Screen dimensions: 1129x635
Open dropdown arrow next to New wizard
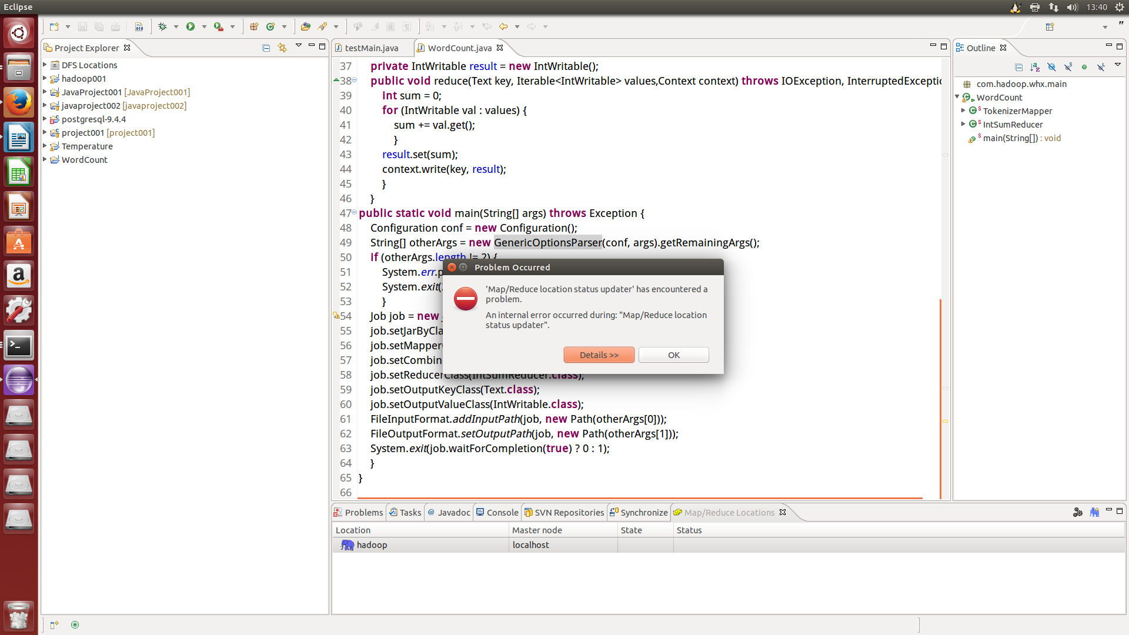pos(68,26)
